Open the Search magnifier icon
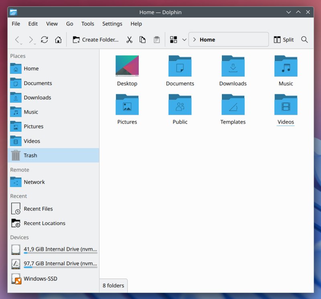Image resolution: width=321 pixels, height=299 pixels. 305,40
